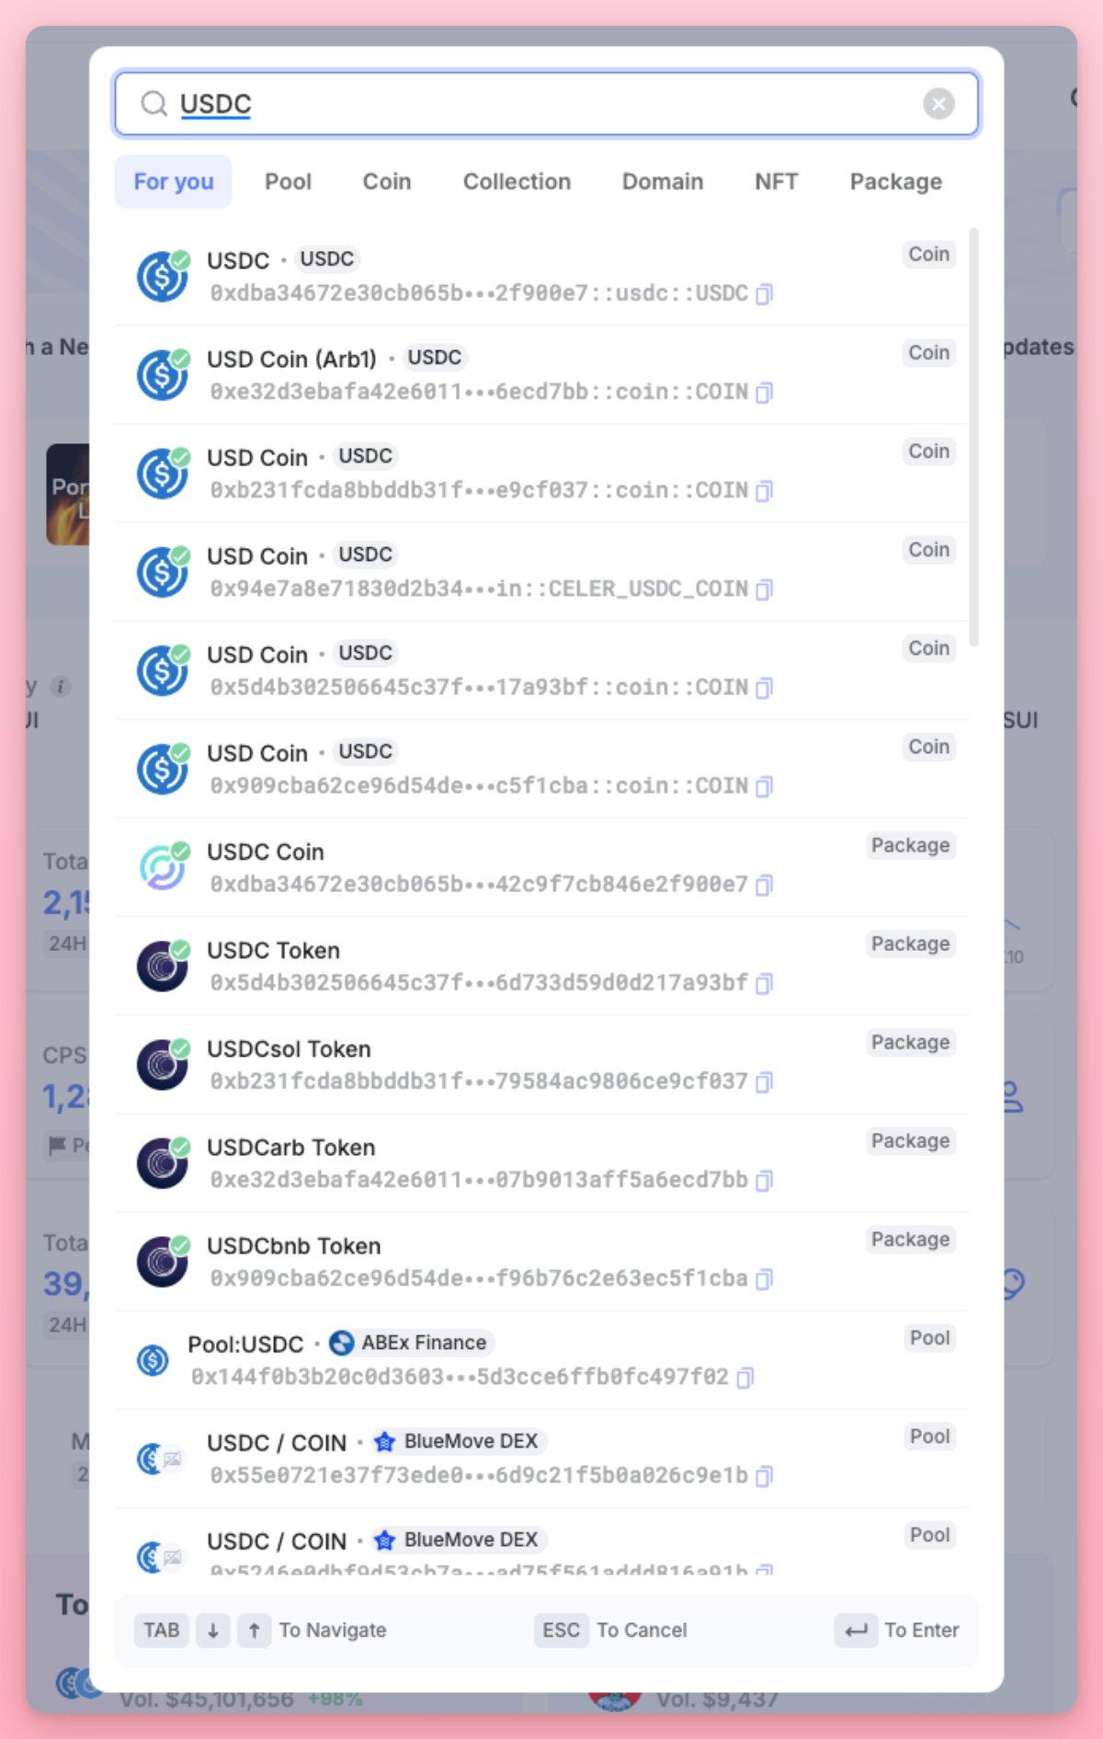Open the NFT tab

point(777,181)
